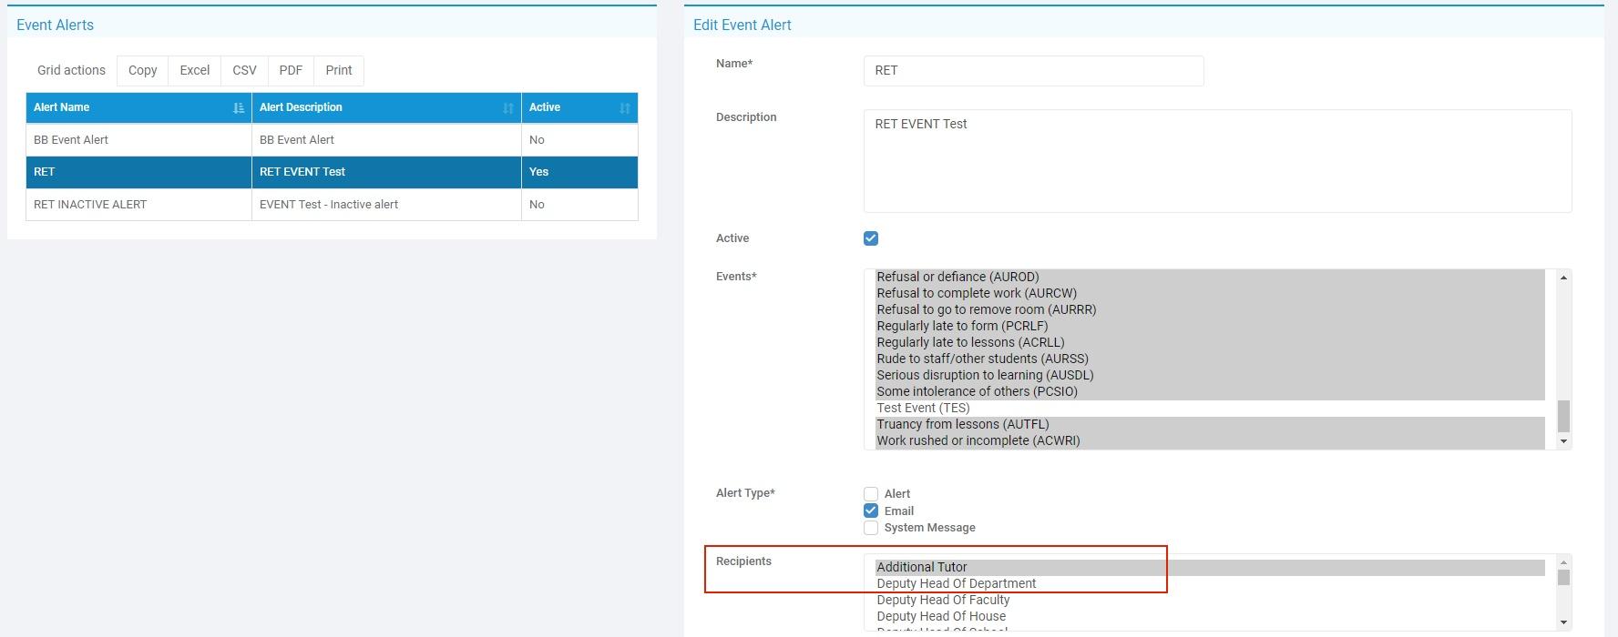1618x637 pixels.
Task: Select Truancy from lessons (AUTFL) event
Action: pyautogui.click(x=962, y=424)
